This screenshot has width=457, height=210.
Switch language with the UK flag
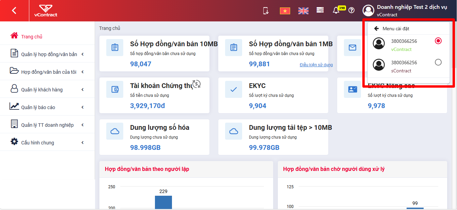point(303,11)
